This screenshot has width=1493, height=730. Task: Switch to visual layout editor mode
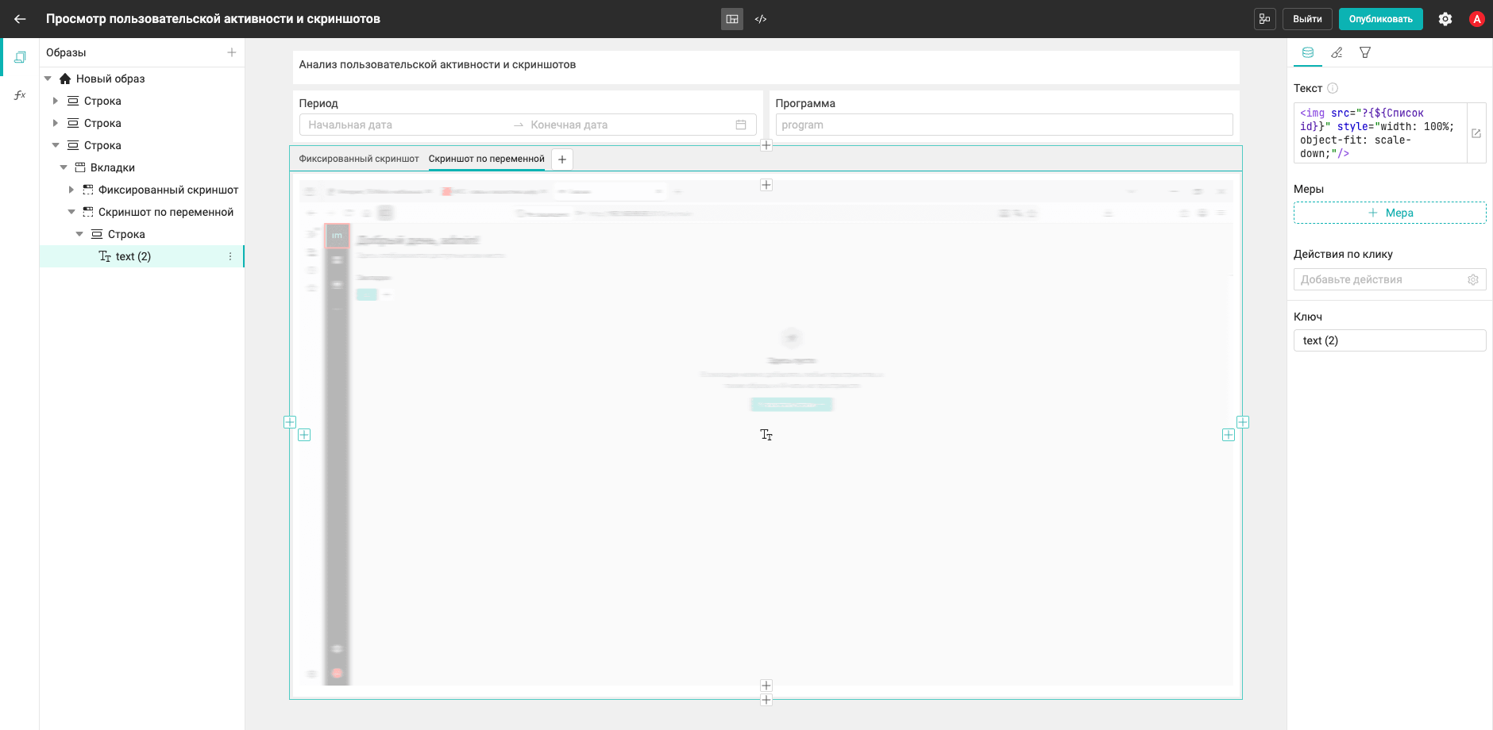(x=732, y=19)
